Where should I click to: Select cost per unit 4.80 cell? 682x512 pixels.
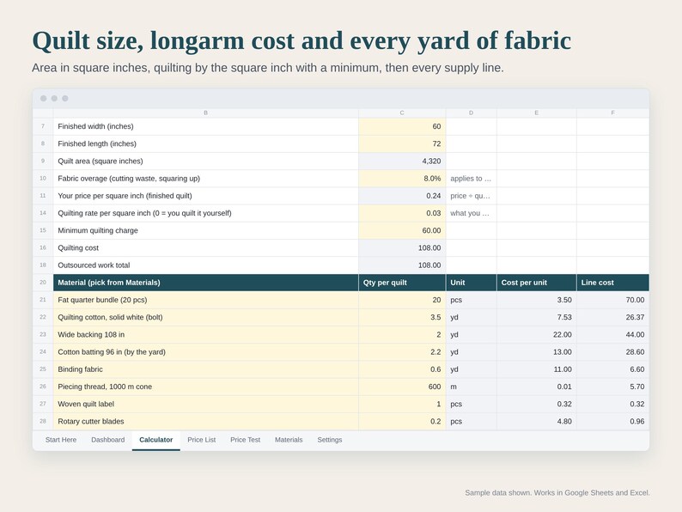click(537, 422)
